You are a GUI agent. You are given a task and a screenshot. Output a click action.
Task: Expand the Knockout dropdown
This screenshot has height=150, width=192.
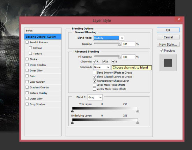click(102, 67)
